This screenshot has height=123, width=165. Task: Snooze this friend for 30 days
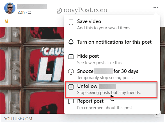pyautogui.click(x=112, y=74)
